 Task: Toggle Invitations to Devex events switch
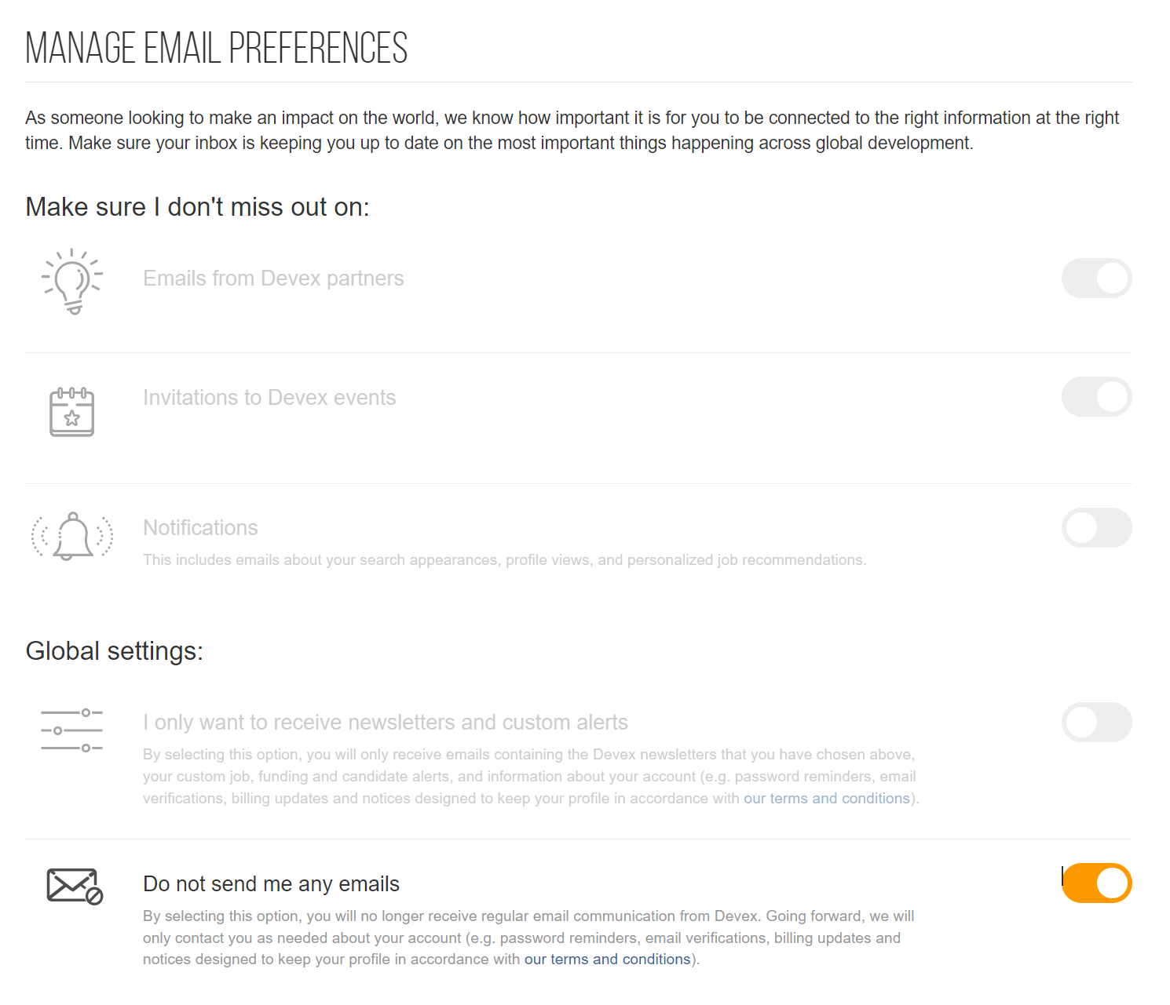1096,397
